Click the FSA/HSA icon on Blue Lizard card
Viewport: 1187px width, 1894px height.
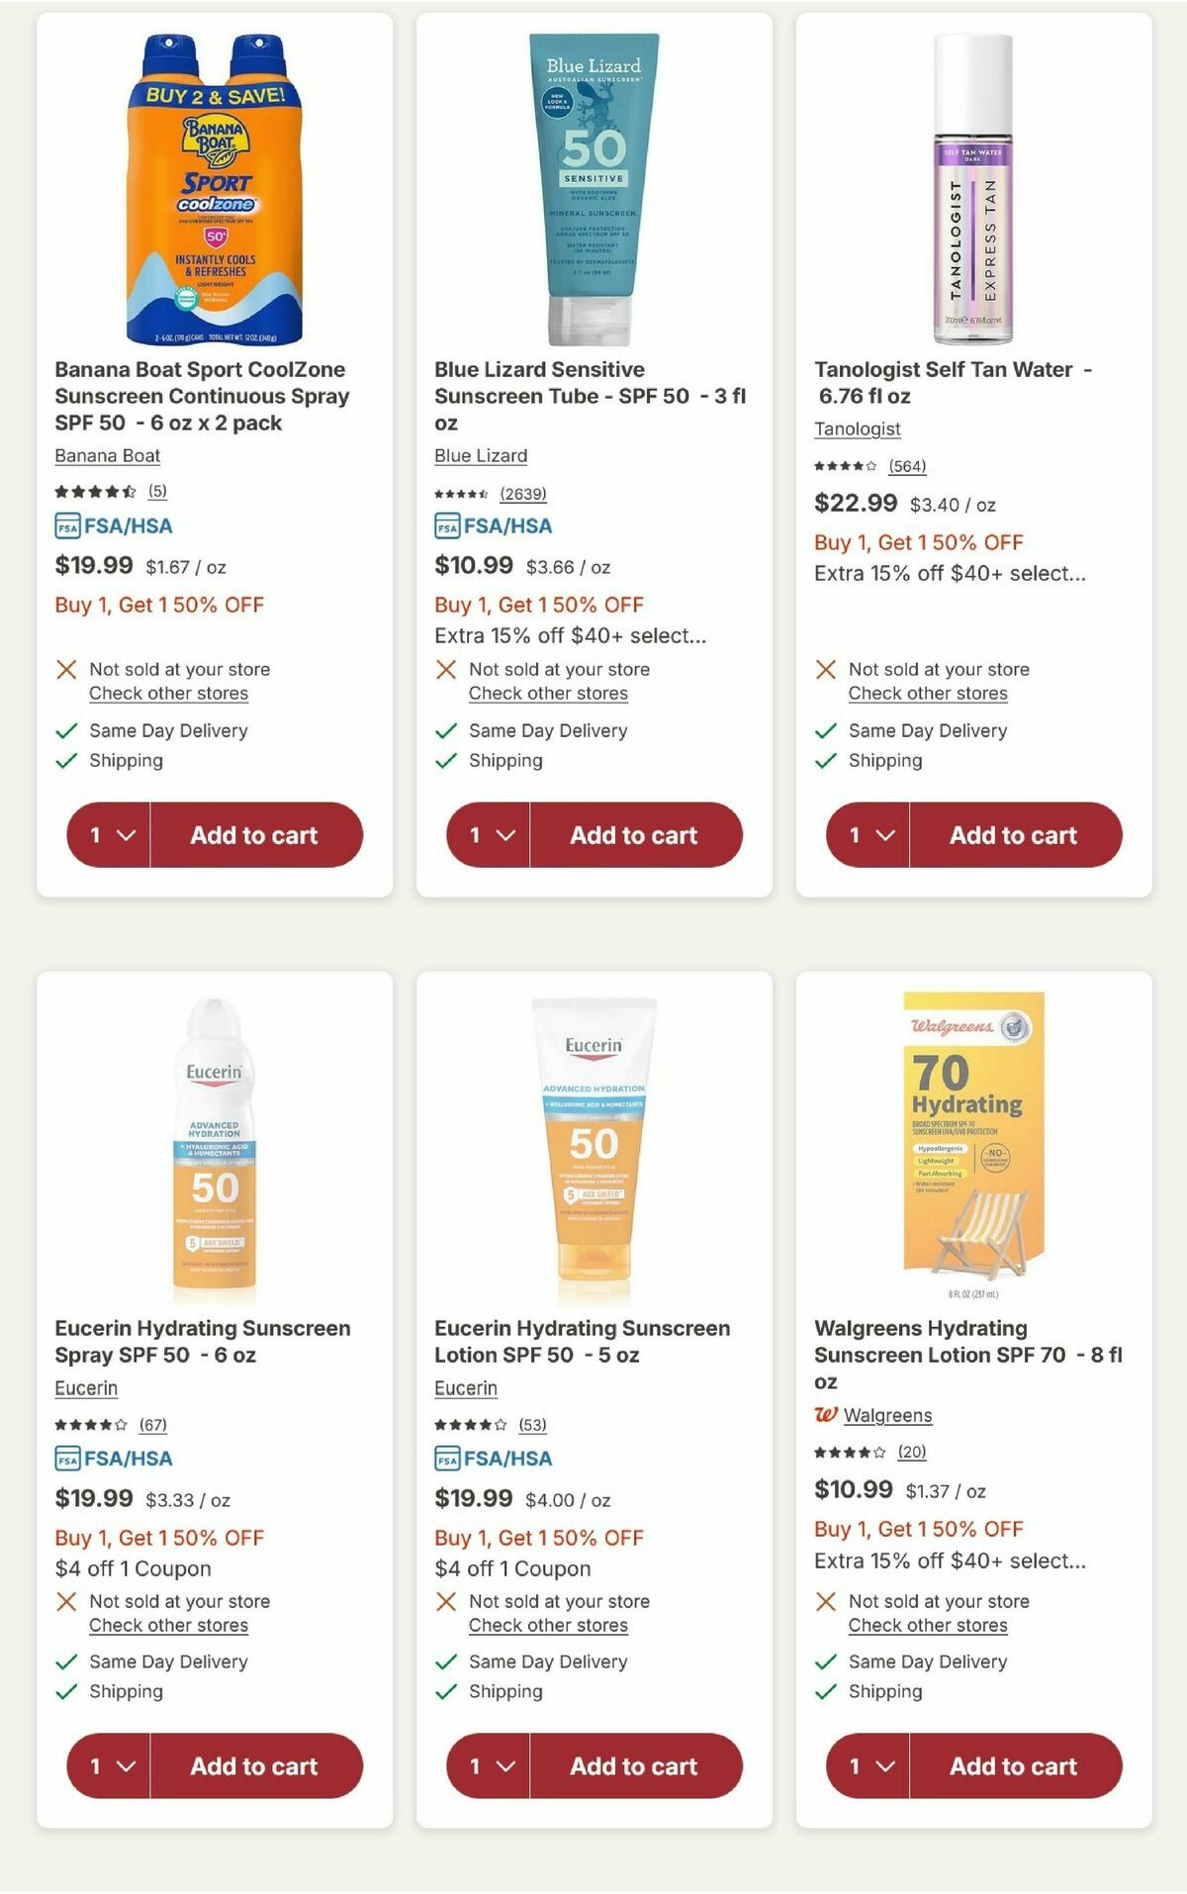click(447, 526)
